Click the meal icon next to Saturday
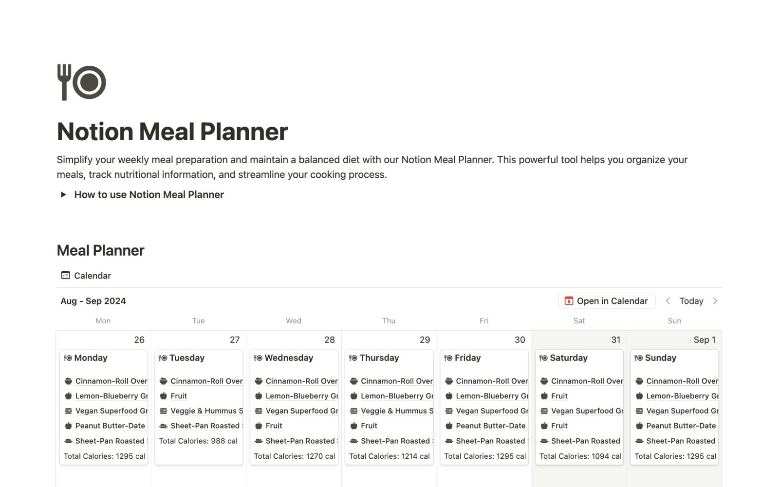 coord(543,358)
